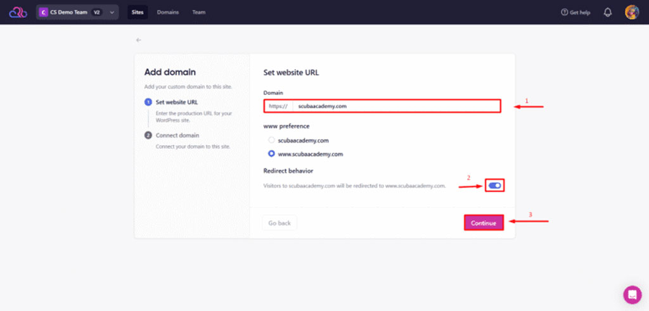This screenshot has width=649, height=311.
Task: Click the redirect description text
Action: pos(355,186)
